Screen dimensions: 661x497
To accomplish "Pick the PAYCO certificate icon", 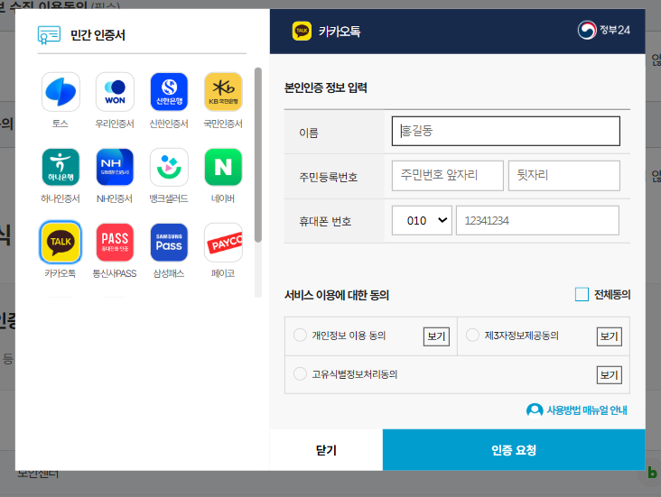I will (223, 242).
